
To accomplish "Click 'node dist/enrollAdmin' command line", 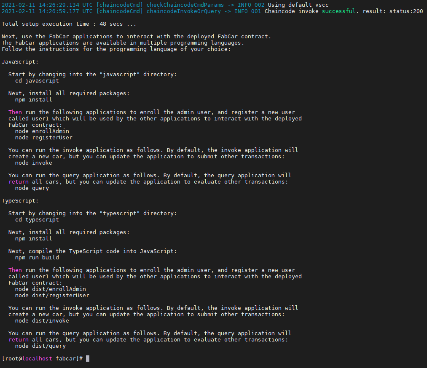I will pyautogui.click(x=51, y=289).
